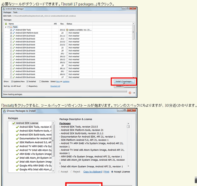The width and height of the screenshot is (197, 186).
Task: Click the Deselect All link
Action: click(x=55, y=86)
